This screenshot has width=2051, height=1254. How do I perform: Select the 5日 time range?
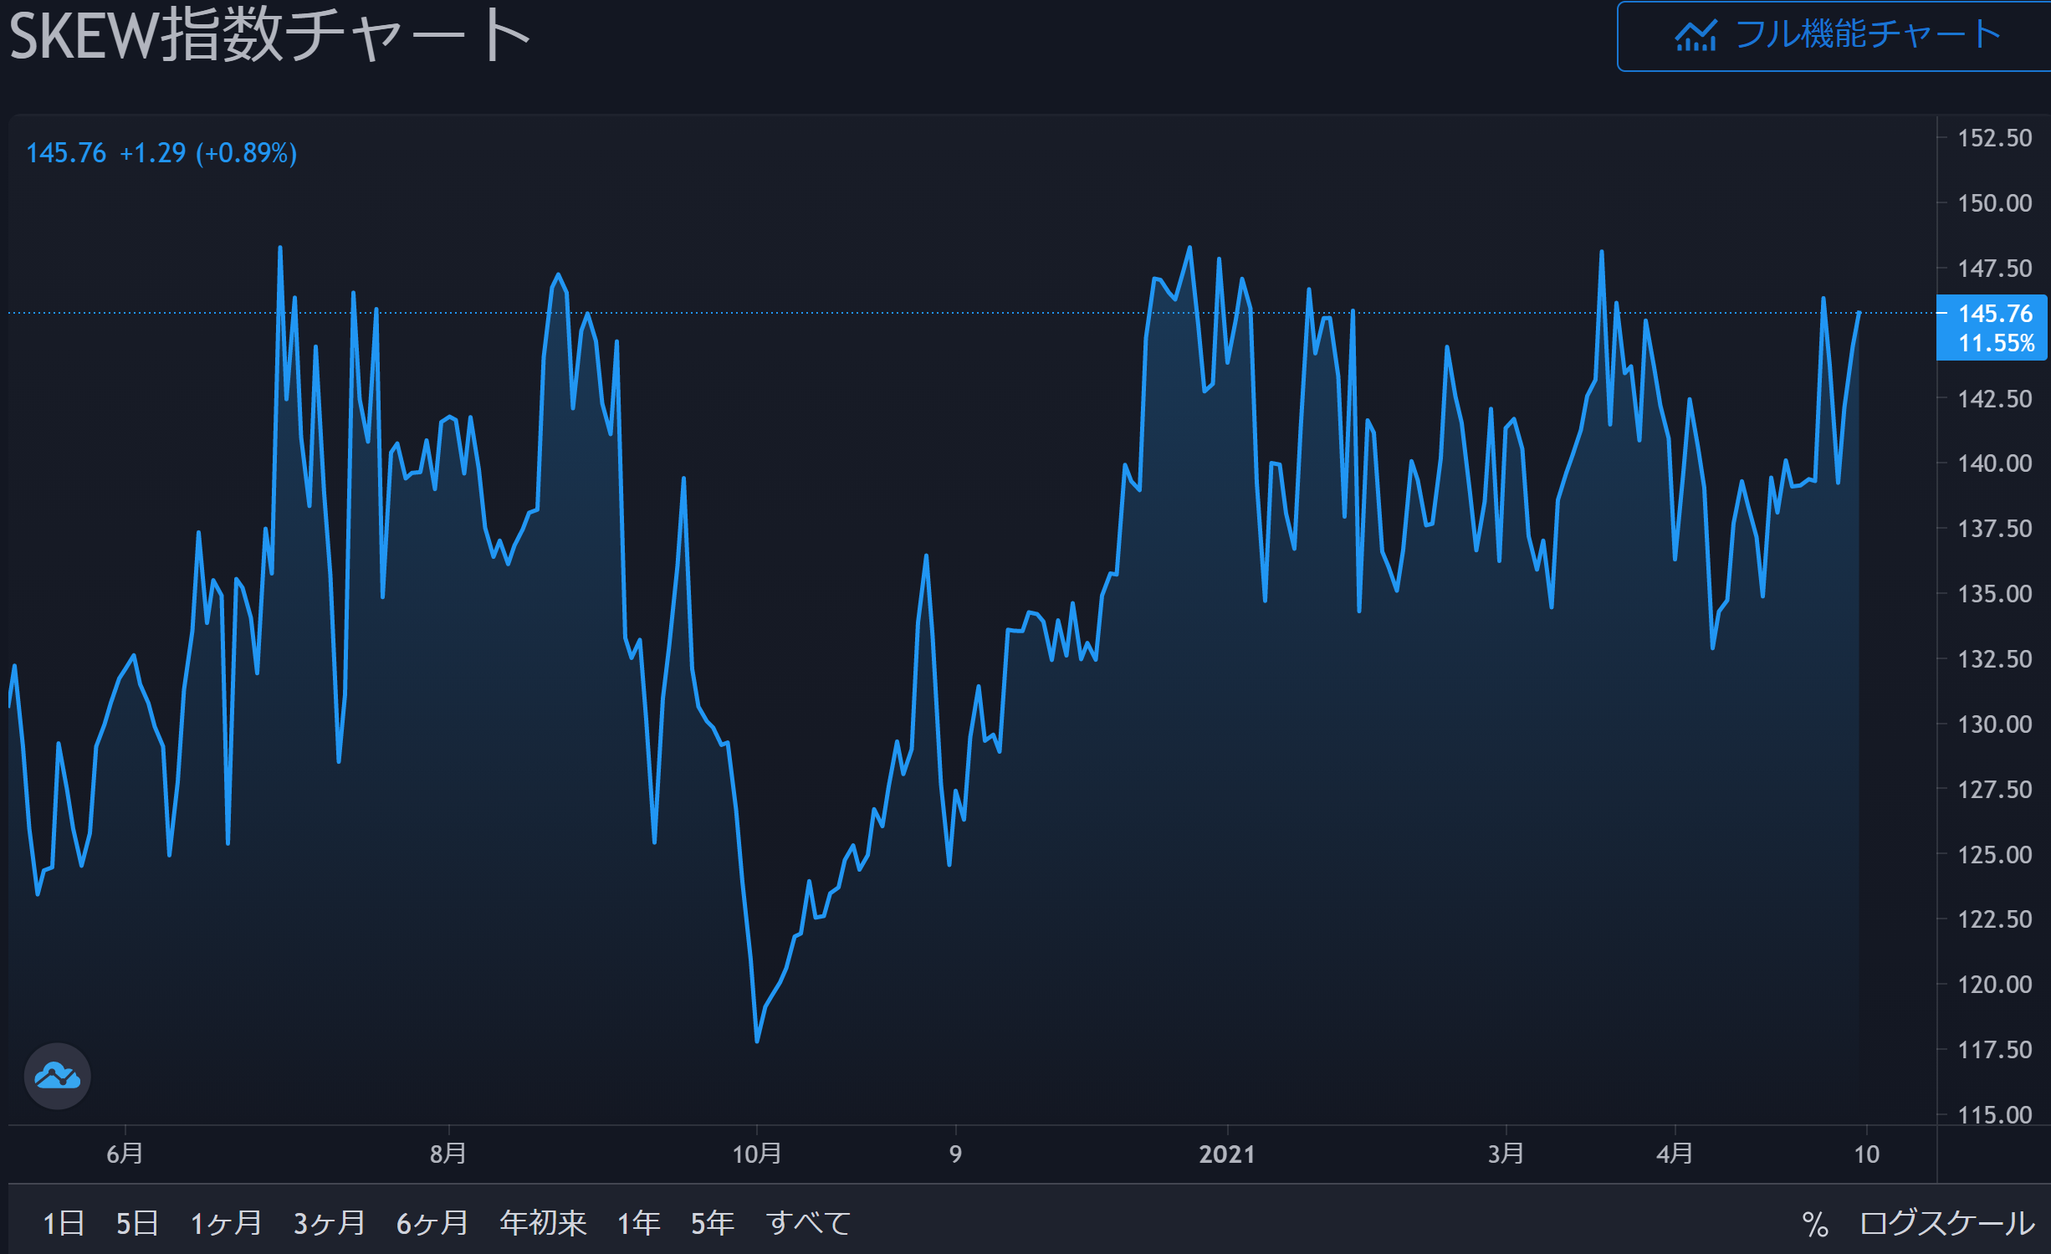tap(137, 1224)
